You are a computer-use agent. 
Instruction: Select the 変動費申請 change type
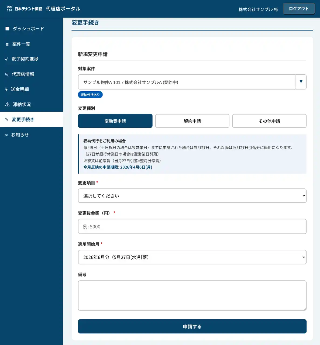coord(115,121)
